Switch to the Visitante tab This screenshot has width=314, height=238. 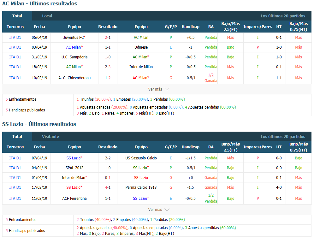click(x=50, y=137)
